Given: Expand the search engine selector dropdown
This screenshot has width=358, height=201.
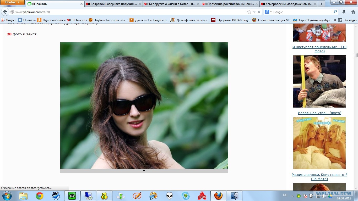Looking at the screenshot, I should pos(268,12).
